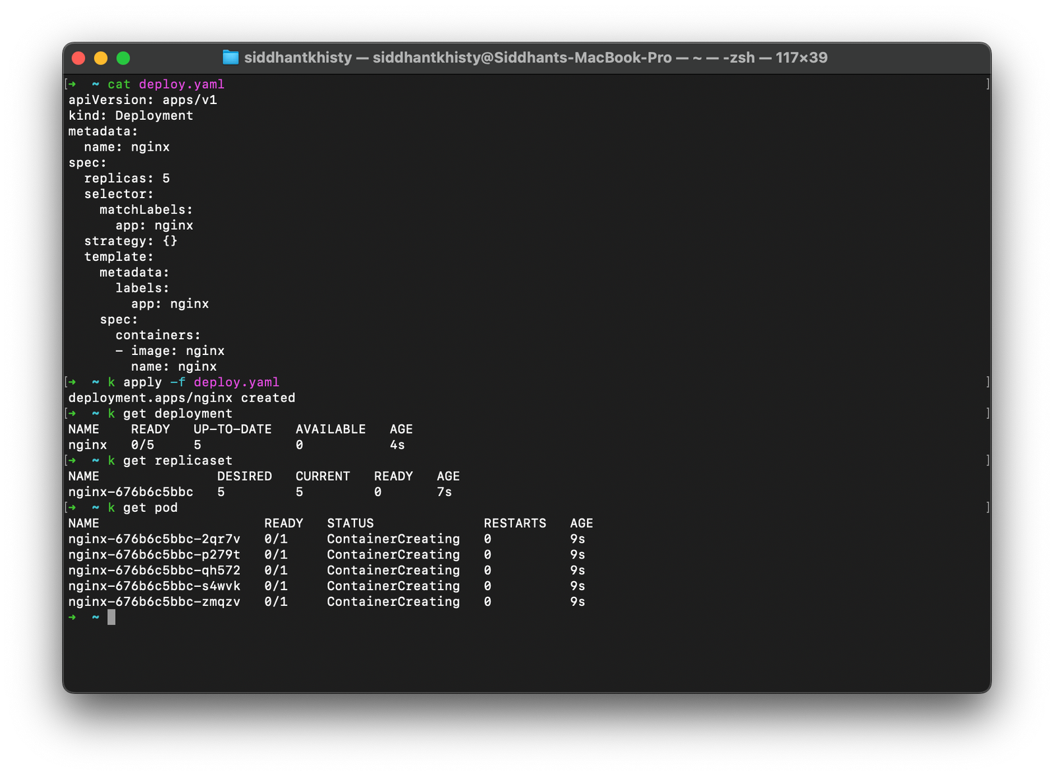The height and width of the screenshot is (776, 1054).
Task: Maximize the terminal with green button
Action: (123, 58)
